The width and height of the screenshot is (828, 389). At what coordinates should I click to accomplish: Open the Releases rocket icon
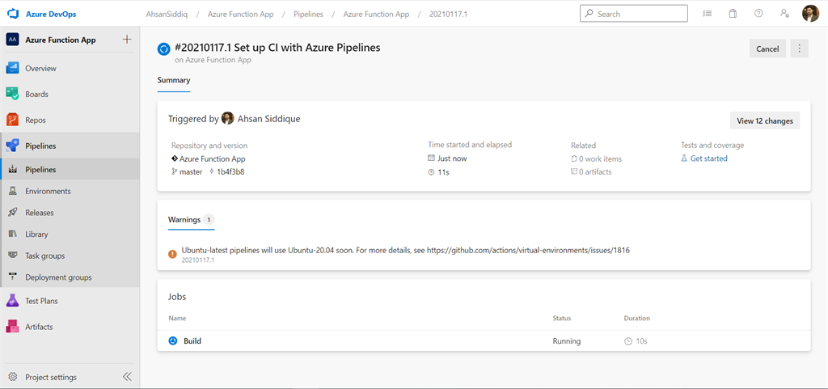(x=13, y=213)
